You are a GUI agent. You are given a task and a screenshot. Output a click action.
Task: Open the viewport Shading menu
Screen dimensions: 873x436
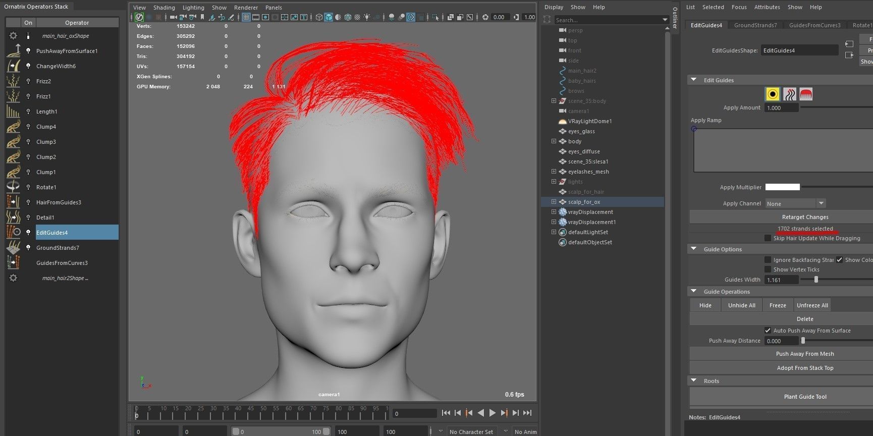click(x=164, y=8)
